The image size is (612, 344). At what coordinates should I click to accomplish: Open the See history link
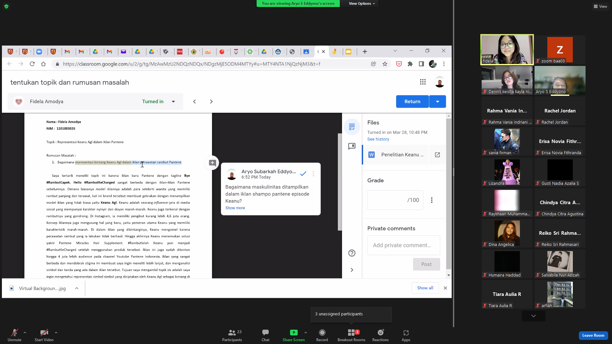(x=378, y=139)
